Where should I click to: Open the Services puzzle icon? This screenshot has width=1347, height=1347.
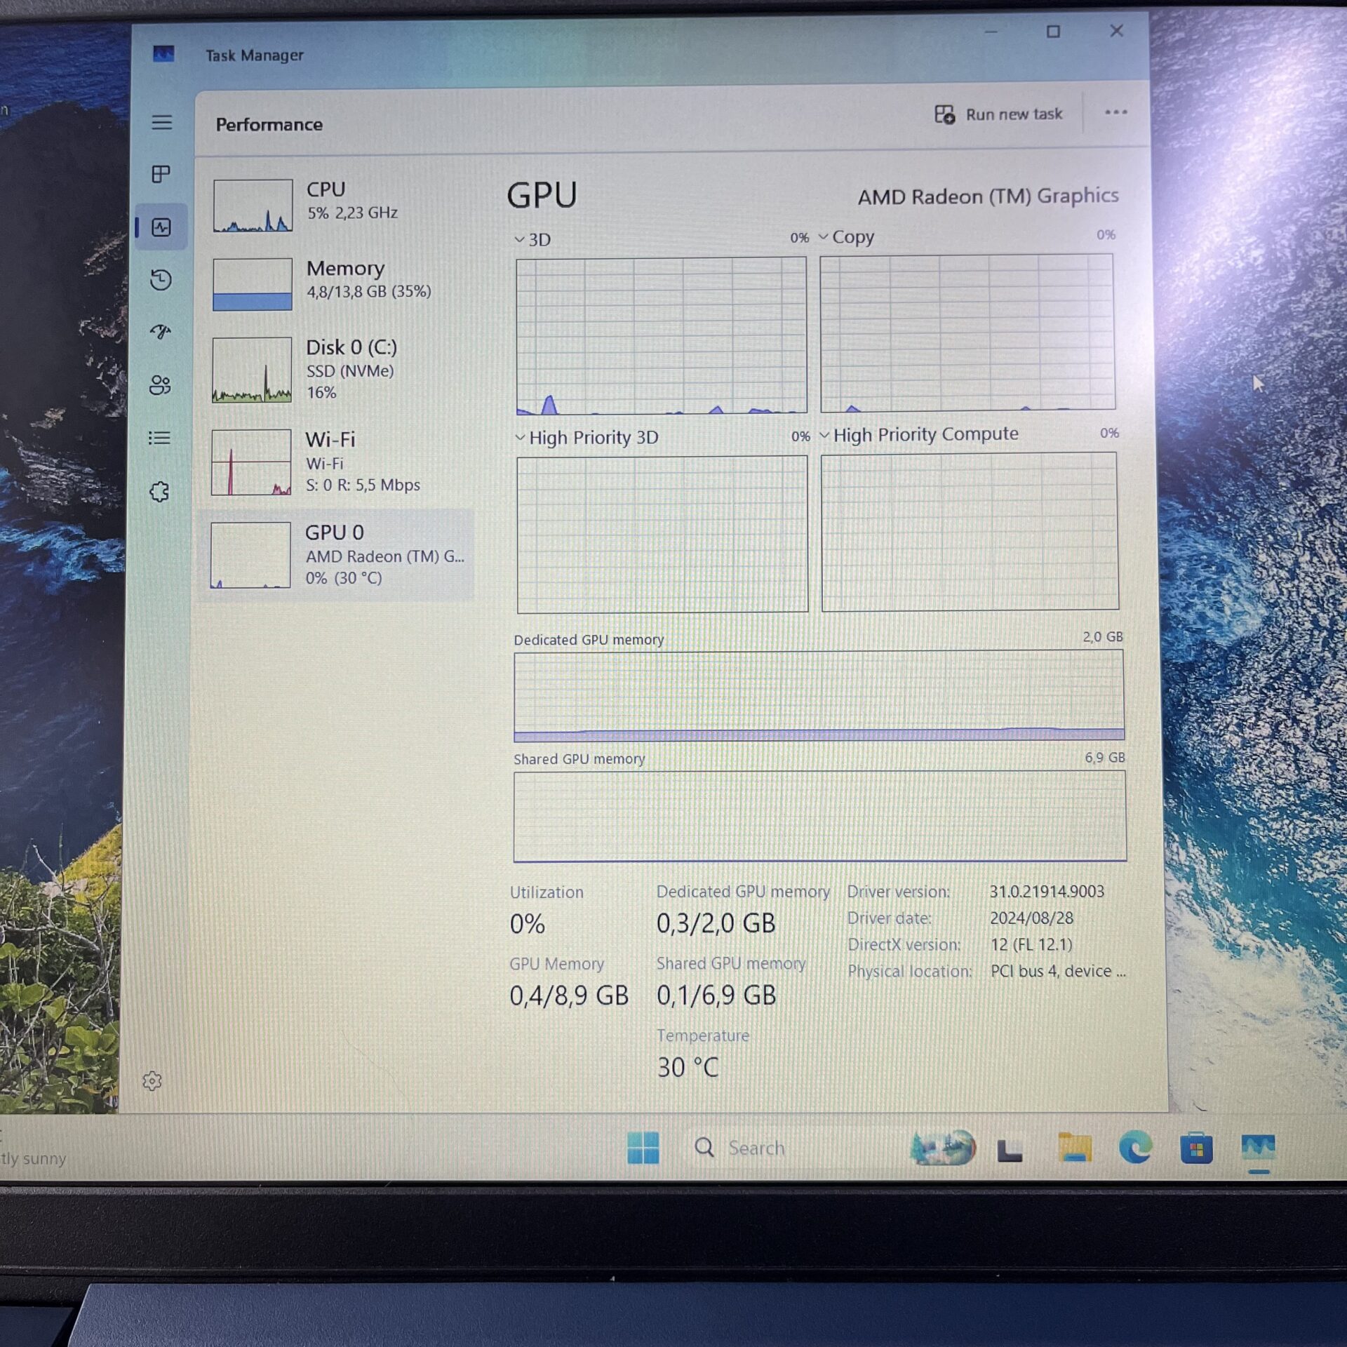[x=159, y=491]
